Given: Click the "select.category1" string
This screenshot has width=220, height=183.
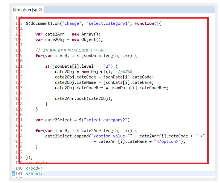Looking at the screenshot, I should point(108,23).
